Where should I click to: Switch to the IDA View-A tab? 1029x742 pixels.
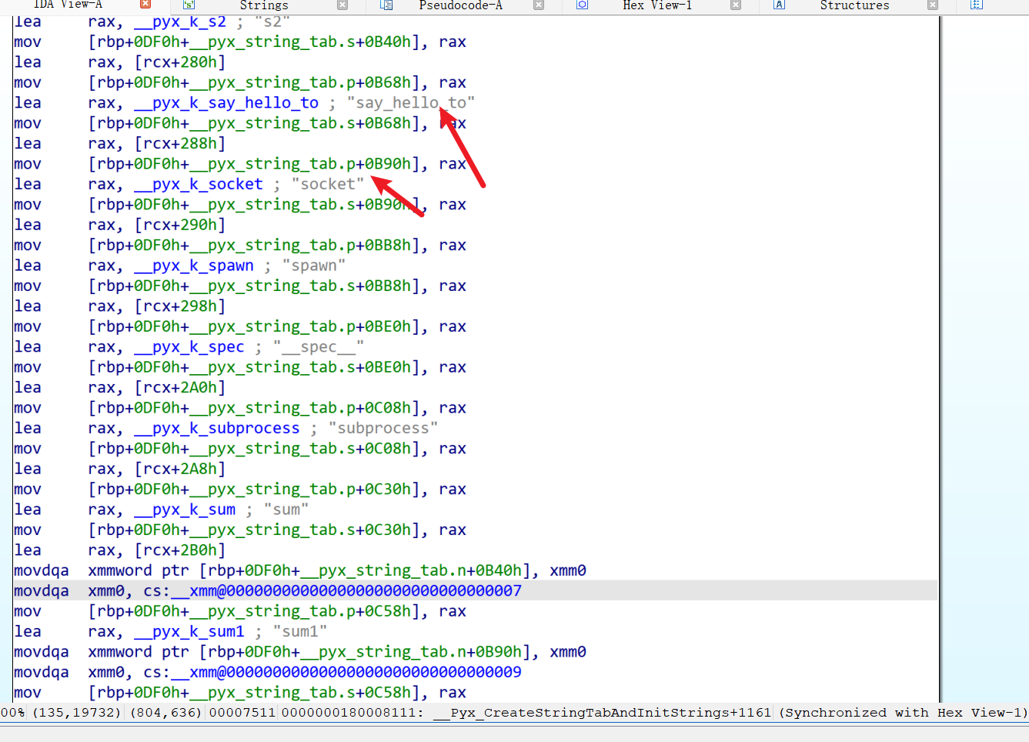tap(68, 5)
